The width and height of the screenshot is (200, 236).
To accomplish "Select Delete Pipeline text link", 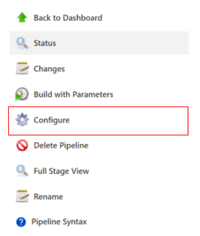I will click(61, 146).
